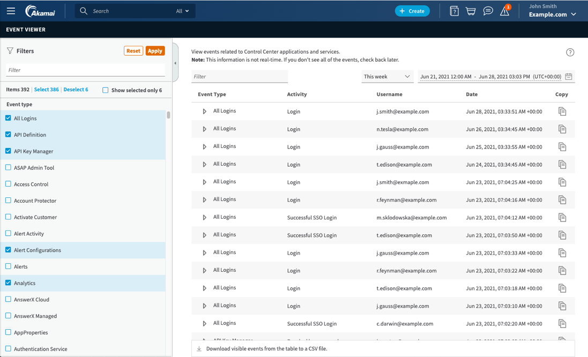588x357 pixels.
Task: Click the event type list scrollbar
Action: click(x=168, y=115)
